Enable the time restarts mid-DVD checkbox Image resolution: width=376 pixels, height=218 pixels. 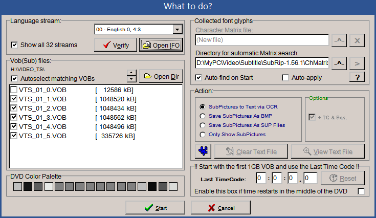(361, 191)
